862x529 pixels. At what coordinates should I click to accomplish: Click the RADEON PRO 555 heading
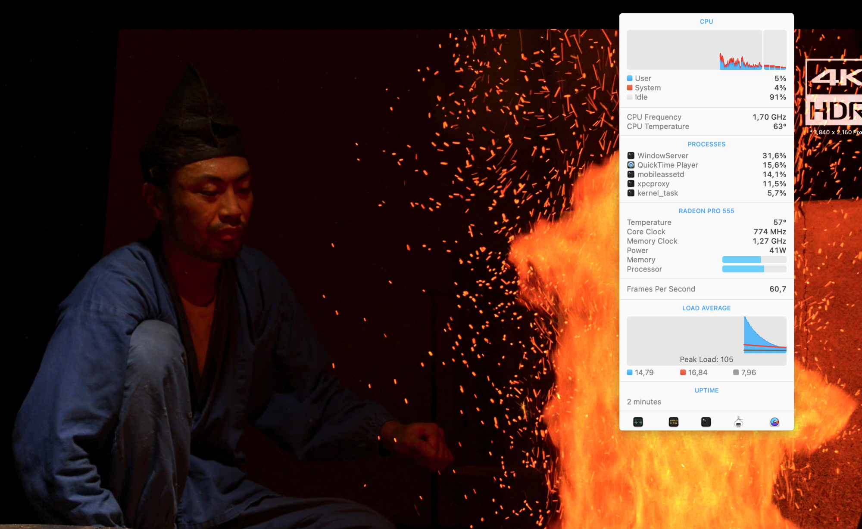(706, 211)
